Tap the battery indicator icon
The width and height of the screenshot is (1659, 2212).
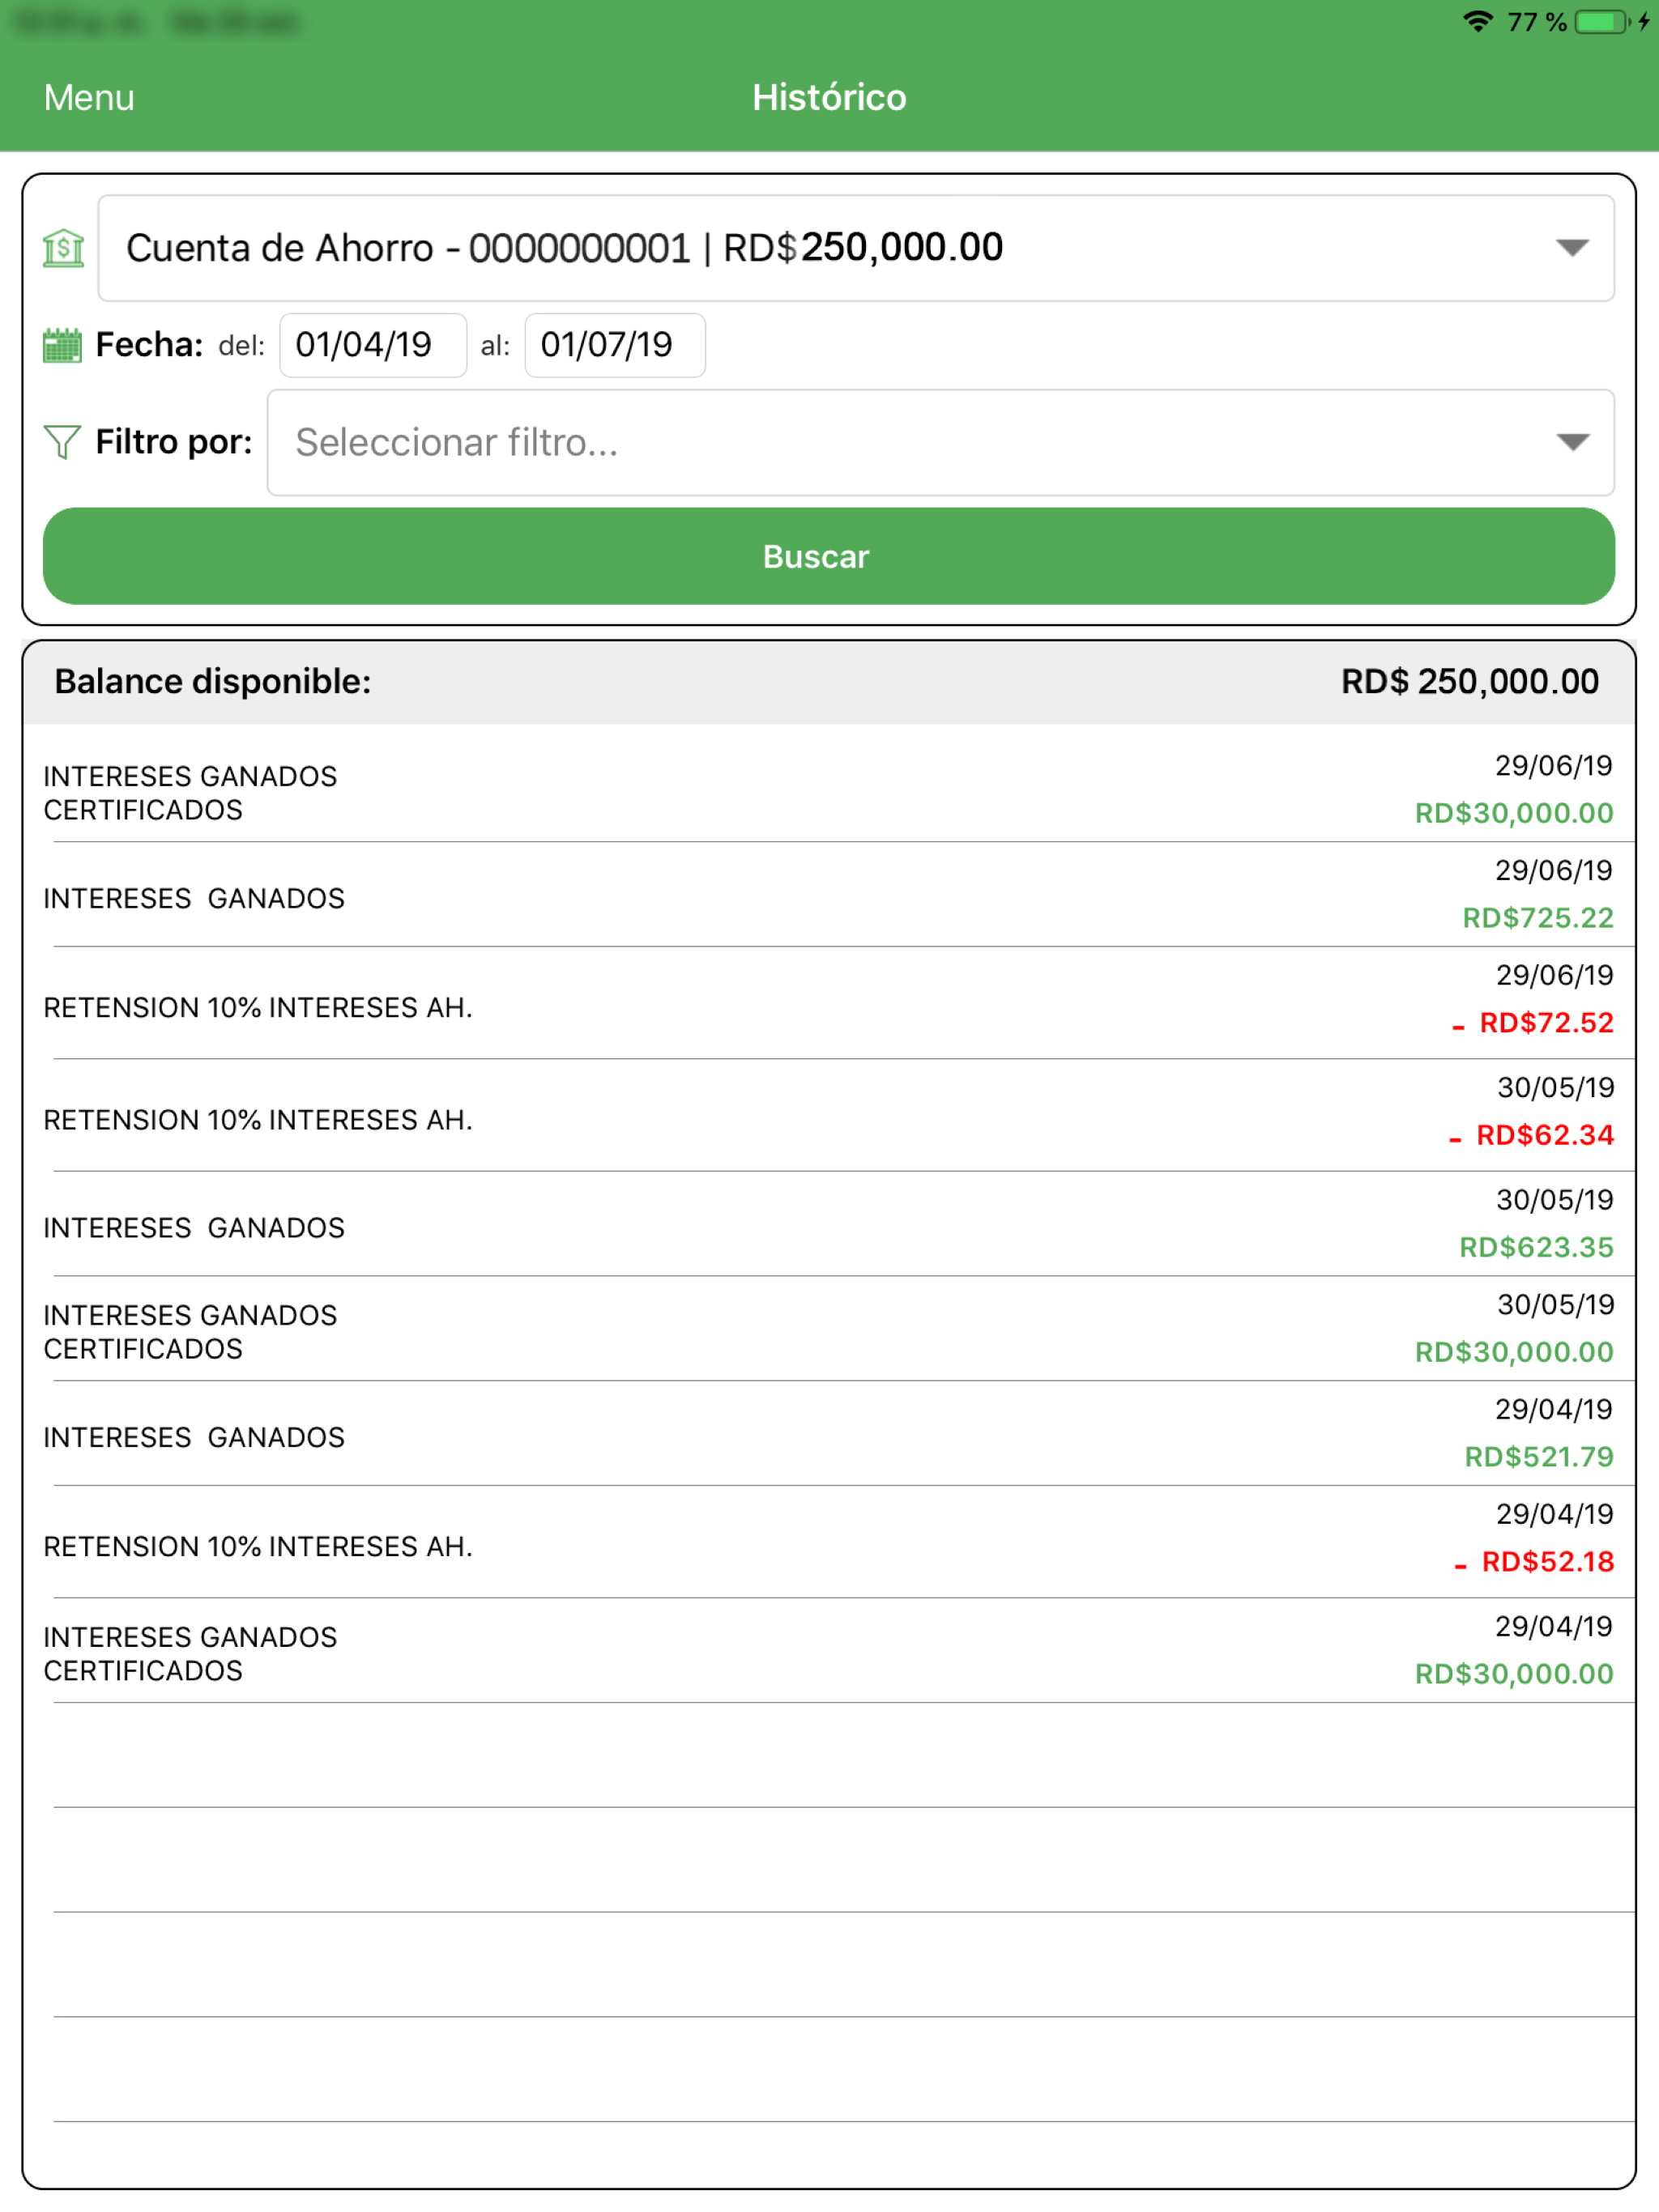pos(1602,22)
